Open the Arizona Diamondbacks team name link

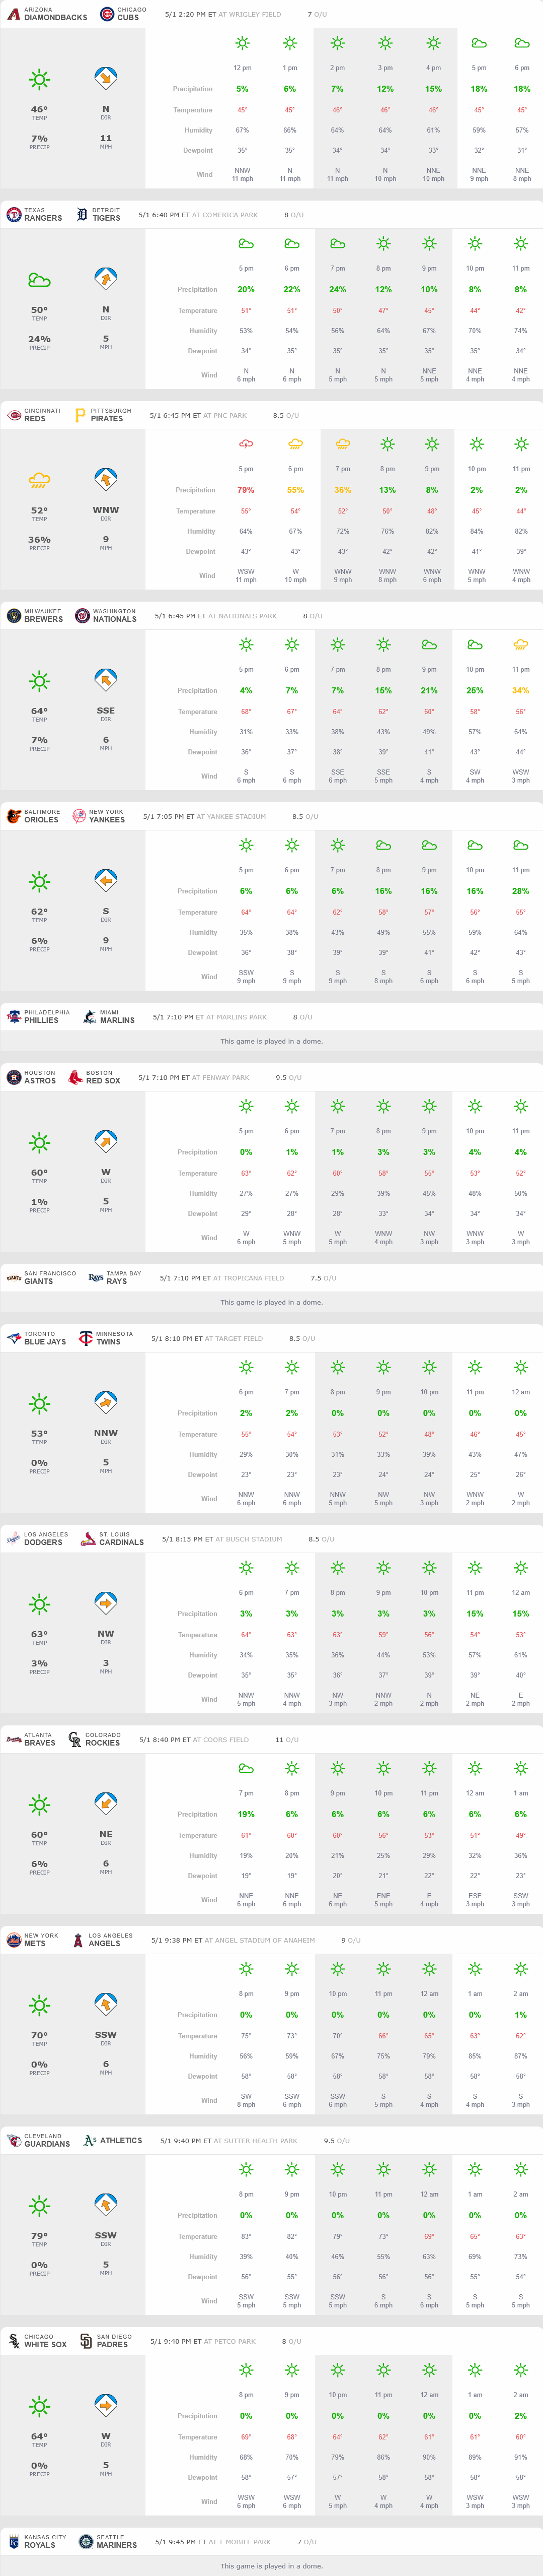[55, 14]
